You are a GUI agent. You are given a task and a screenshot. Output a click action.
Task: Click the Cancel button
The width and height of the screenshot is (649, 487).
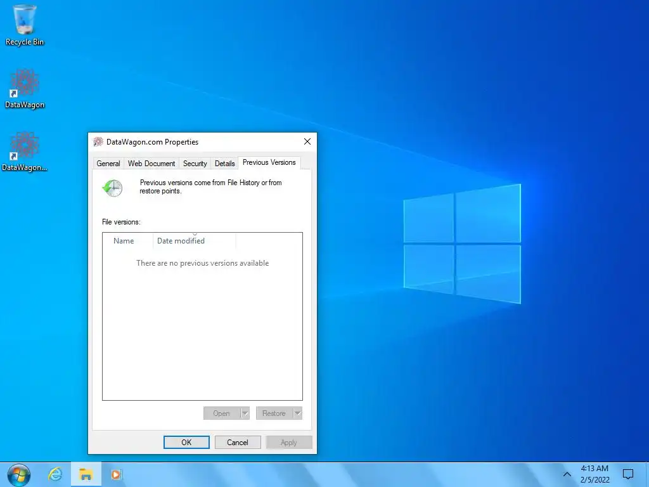[238, 442]
